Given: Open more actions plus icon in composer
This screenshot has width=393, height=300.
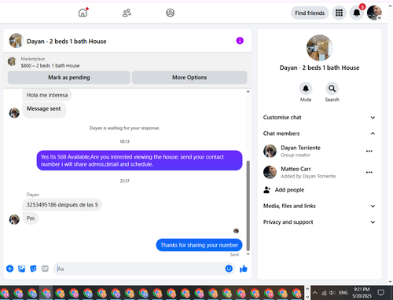Looking at the screenshot, I should tap(10, 269).
